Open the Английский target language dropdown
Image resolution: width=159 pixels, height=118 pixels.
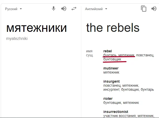[x=96, y=9]
